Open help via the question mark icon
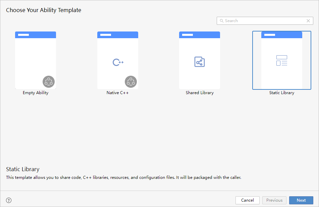The width and height of the screenshot is (319, 207). point(9,200)
